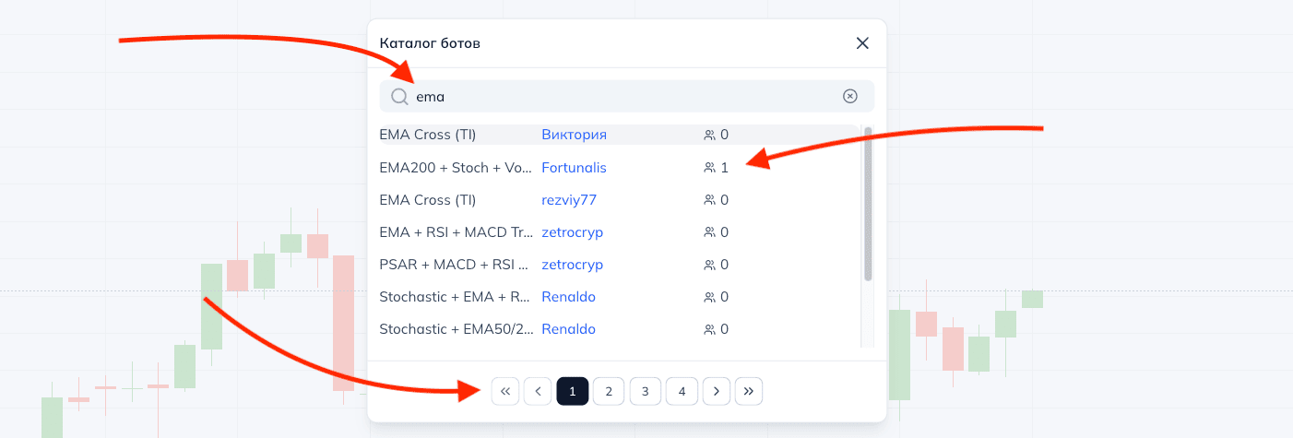Open author profile Виктория
This screenshot has height=438, width=1293.
(574, 135)
